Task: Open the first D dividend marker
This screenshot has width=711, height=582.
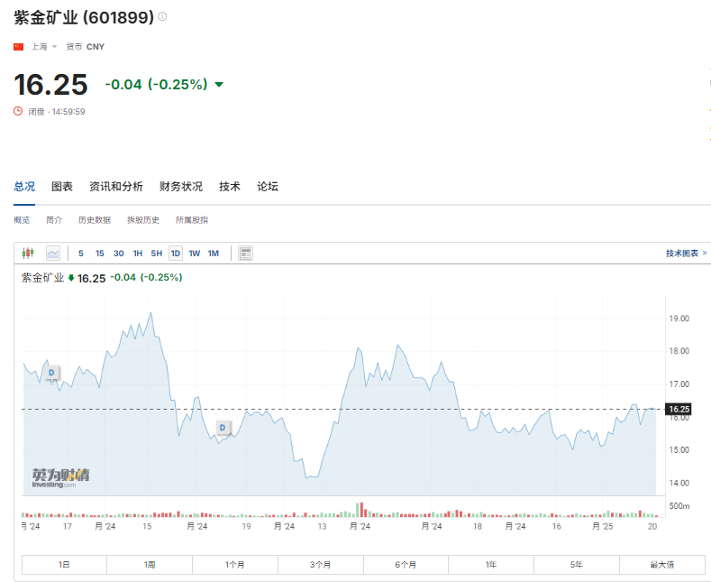Action: coord(51,373)
